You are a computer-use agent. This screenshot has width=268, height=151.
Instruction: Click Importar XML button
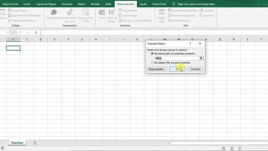pyautogui.click(x=206, y=10)
